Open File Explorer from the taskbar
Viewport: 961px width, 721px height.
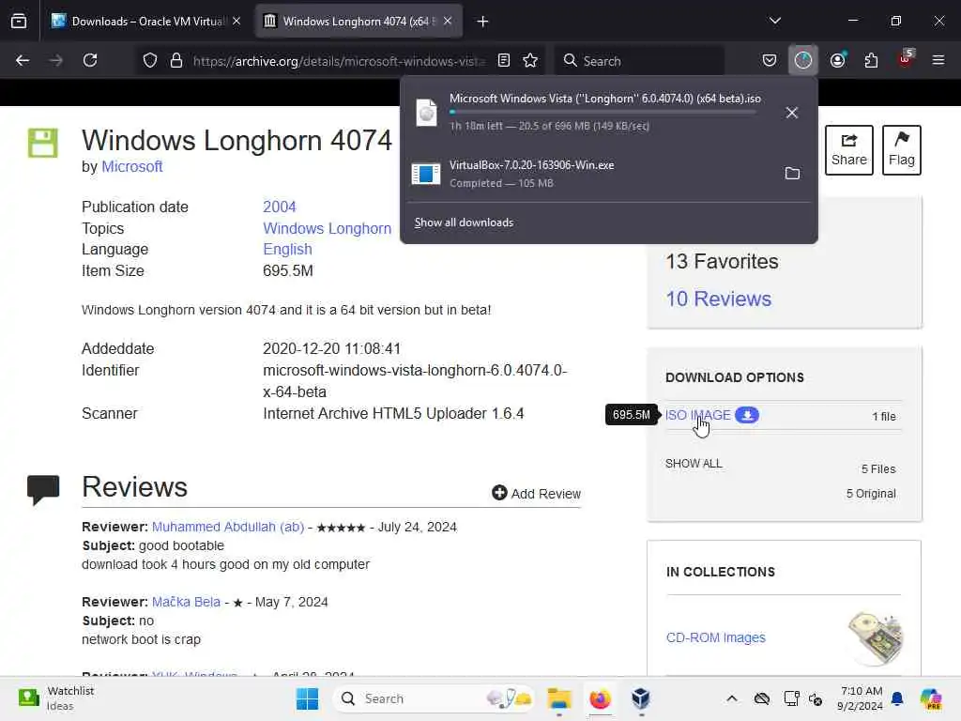tap(559, 698)
